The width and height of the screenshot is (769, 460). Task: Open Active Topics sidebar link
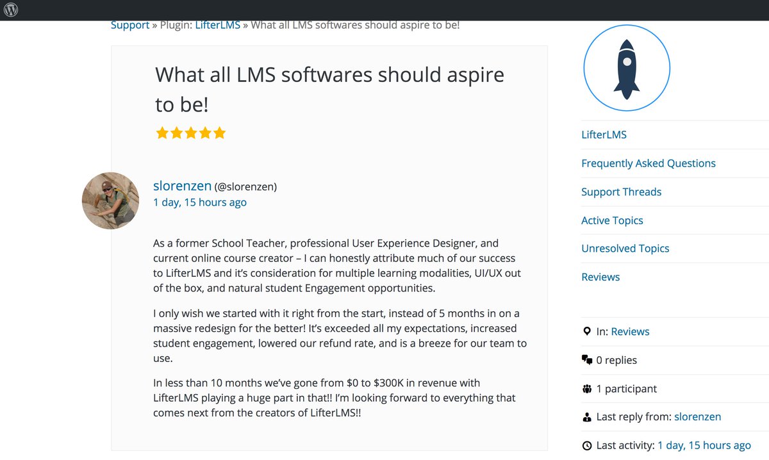coord(612,220)
